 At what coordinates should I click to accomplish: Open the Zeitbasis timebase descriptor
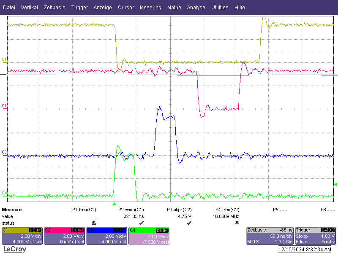pyautogui.click(x=270, y=236)
